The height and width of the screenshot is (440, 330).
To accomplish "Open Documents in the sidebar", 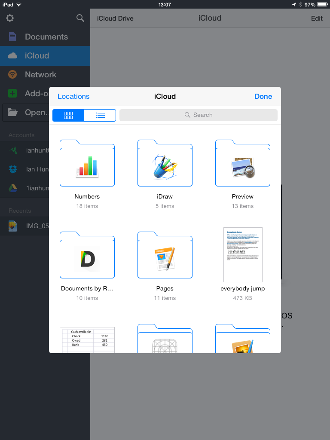I will click(x=45, y=37).
